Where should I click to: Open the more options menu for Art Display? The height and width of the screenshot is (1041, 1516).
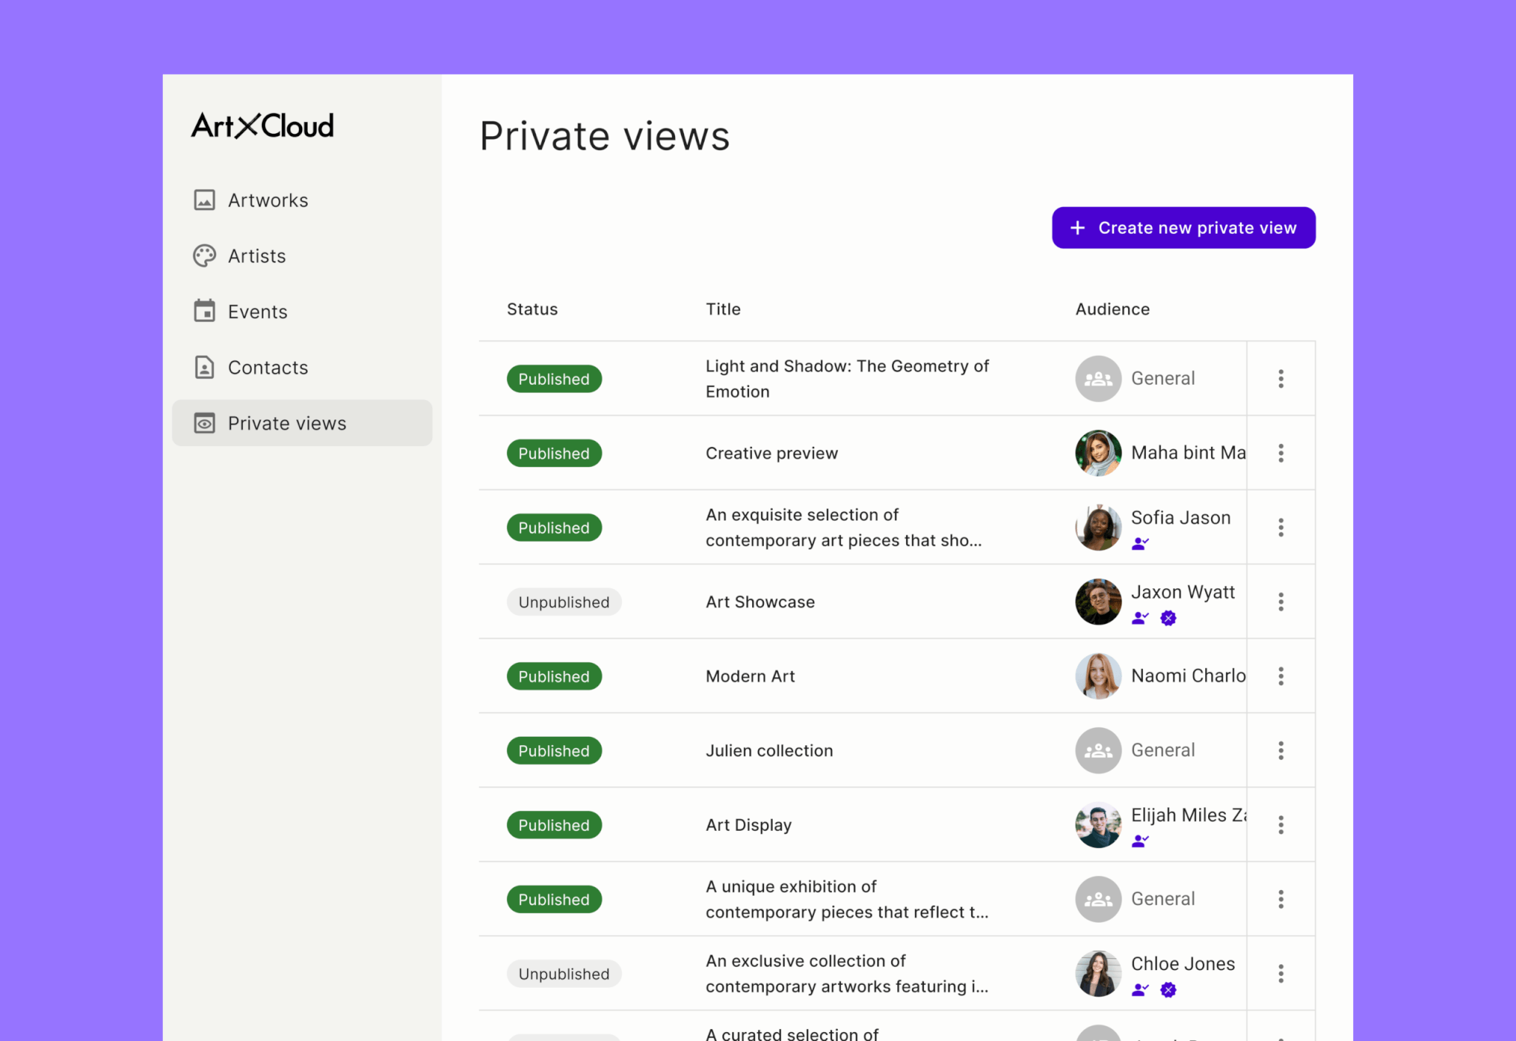coord(1281,825)
